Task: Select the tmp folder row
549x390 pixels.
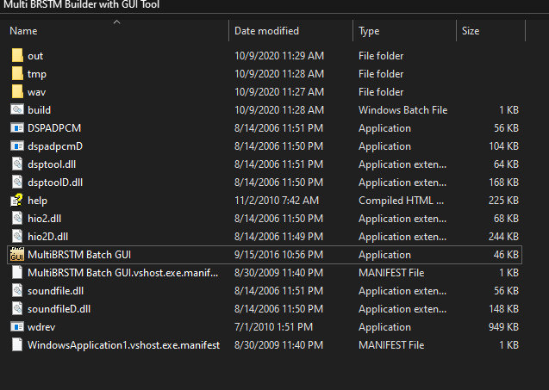Action: pos(265,74)
